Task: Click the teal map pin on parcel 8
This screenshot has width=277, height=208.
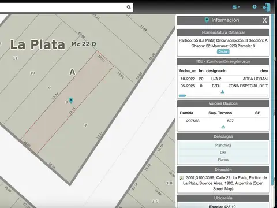Action: [71, 101]
